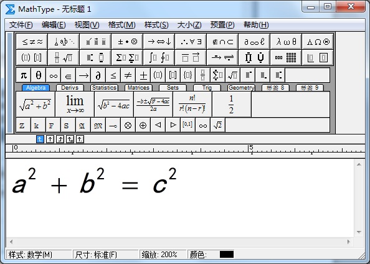The image size is (370, 264).
Task: Open the integral templates palette
Action: click(x=159, y=57)
